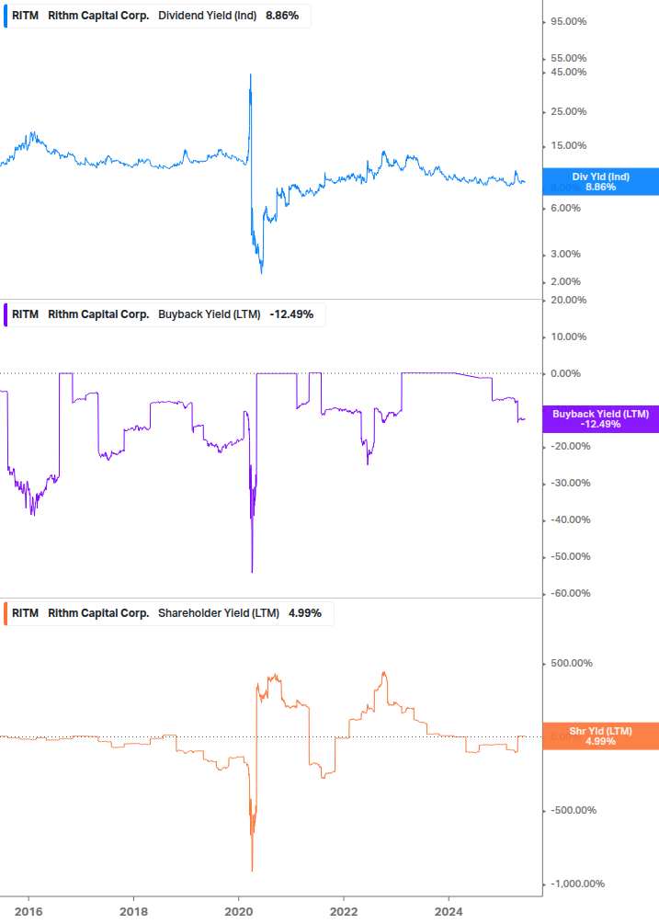Click the 3.00% axis label

(565, 255)
